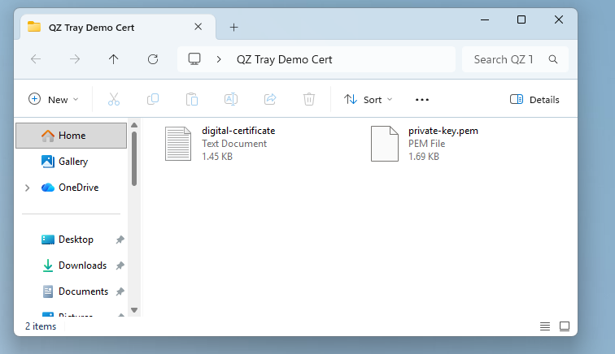This screenshot has width=615, height=354.
Task: Minimize the File Explorer window
Action: (x=485, y=19)
